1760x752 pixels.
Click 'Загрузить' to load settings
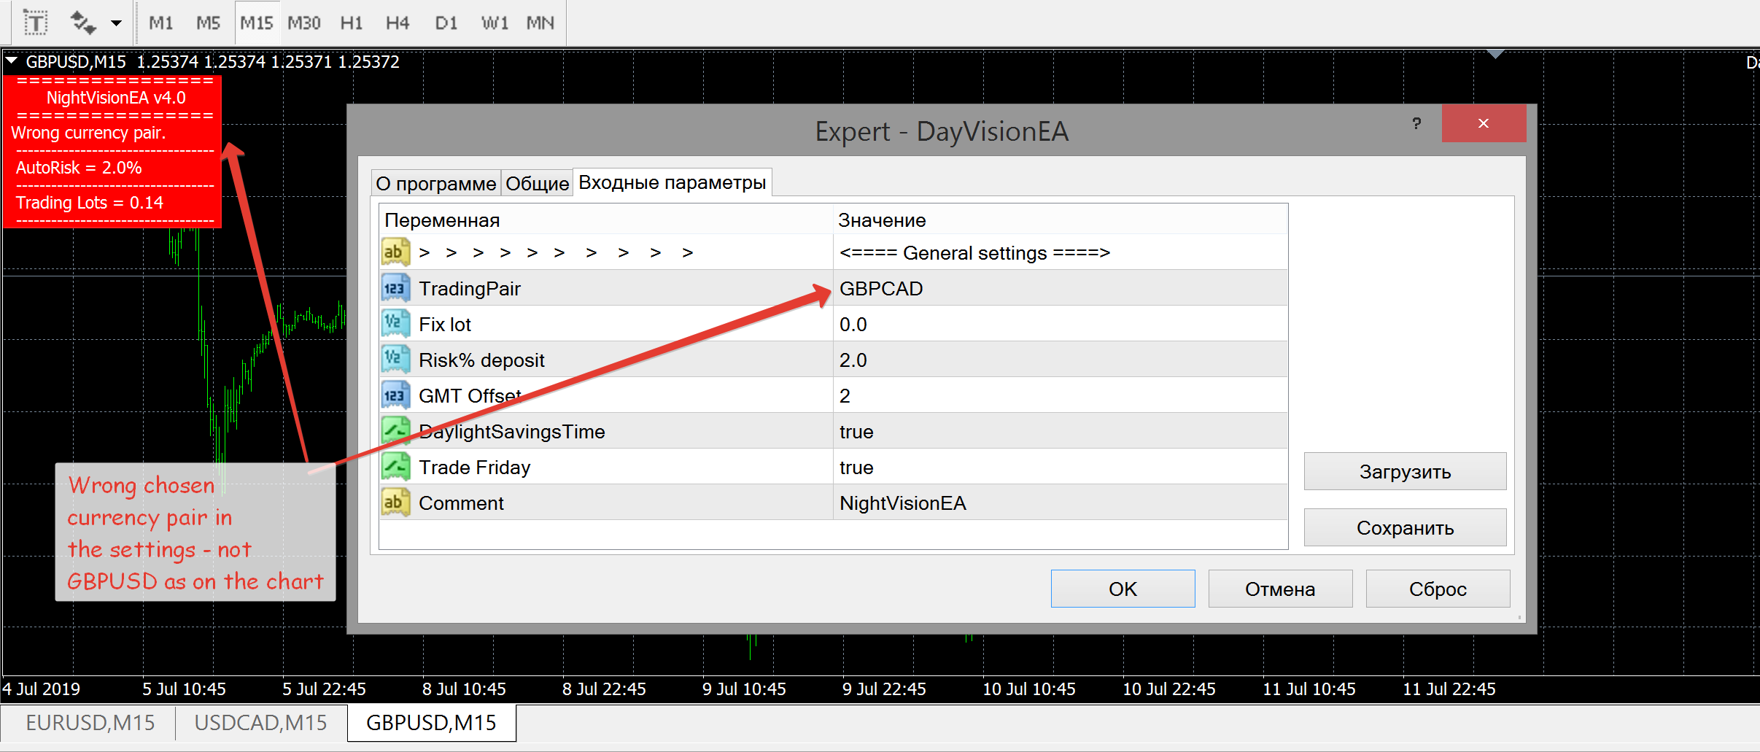tap(1405, 471)
